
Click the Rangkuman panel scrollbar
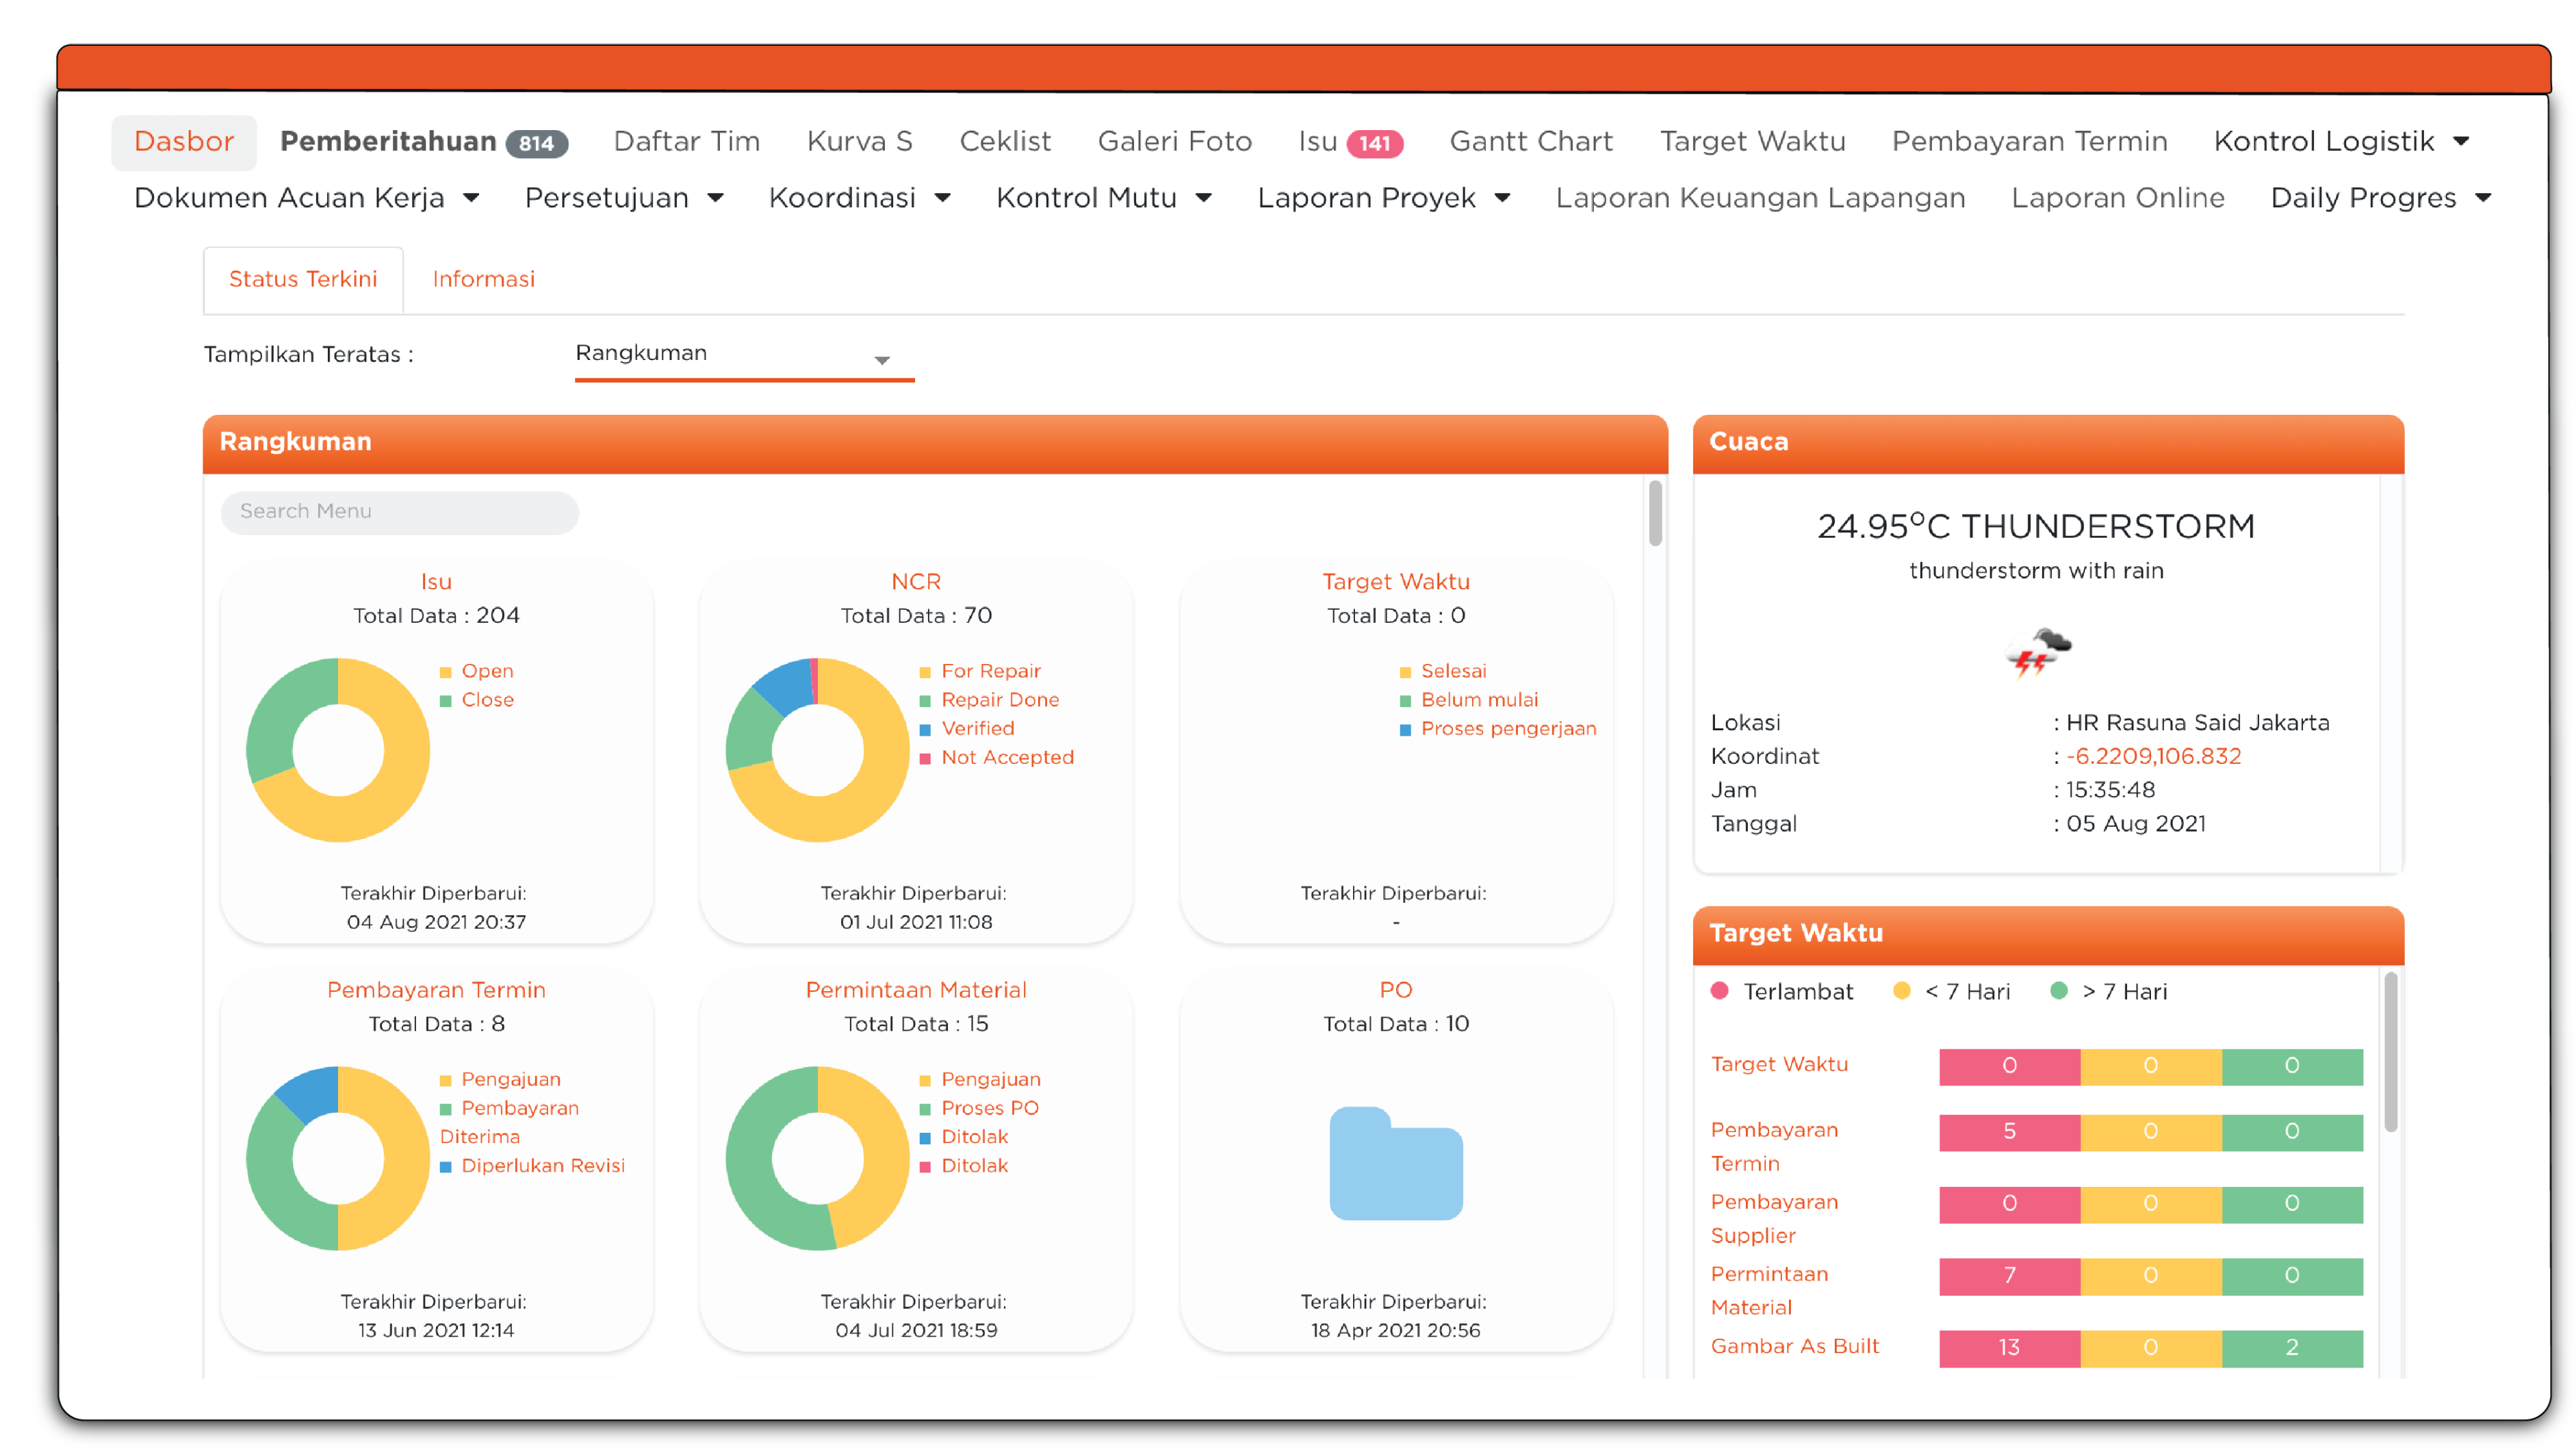[1655, 514]
